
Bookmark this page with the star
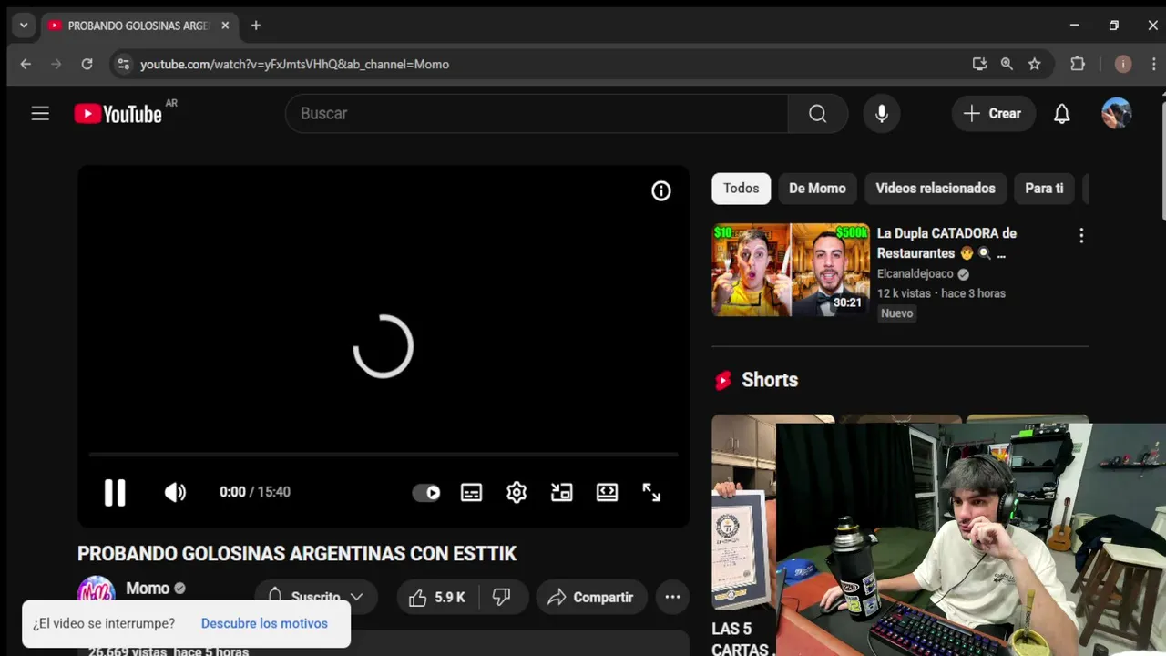click(x=1035, y=64)
